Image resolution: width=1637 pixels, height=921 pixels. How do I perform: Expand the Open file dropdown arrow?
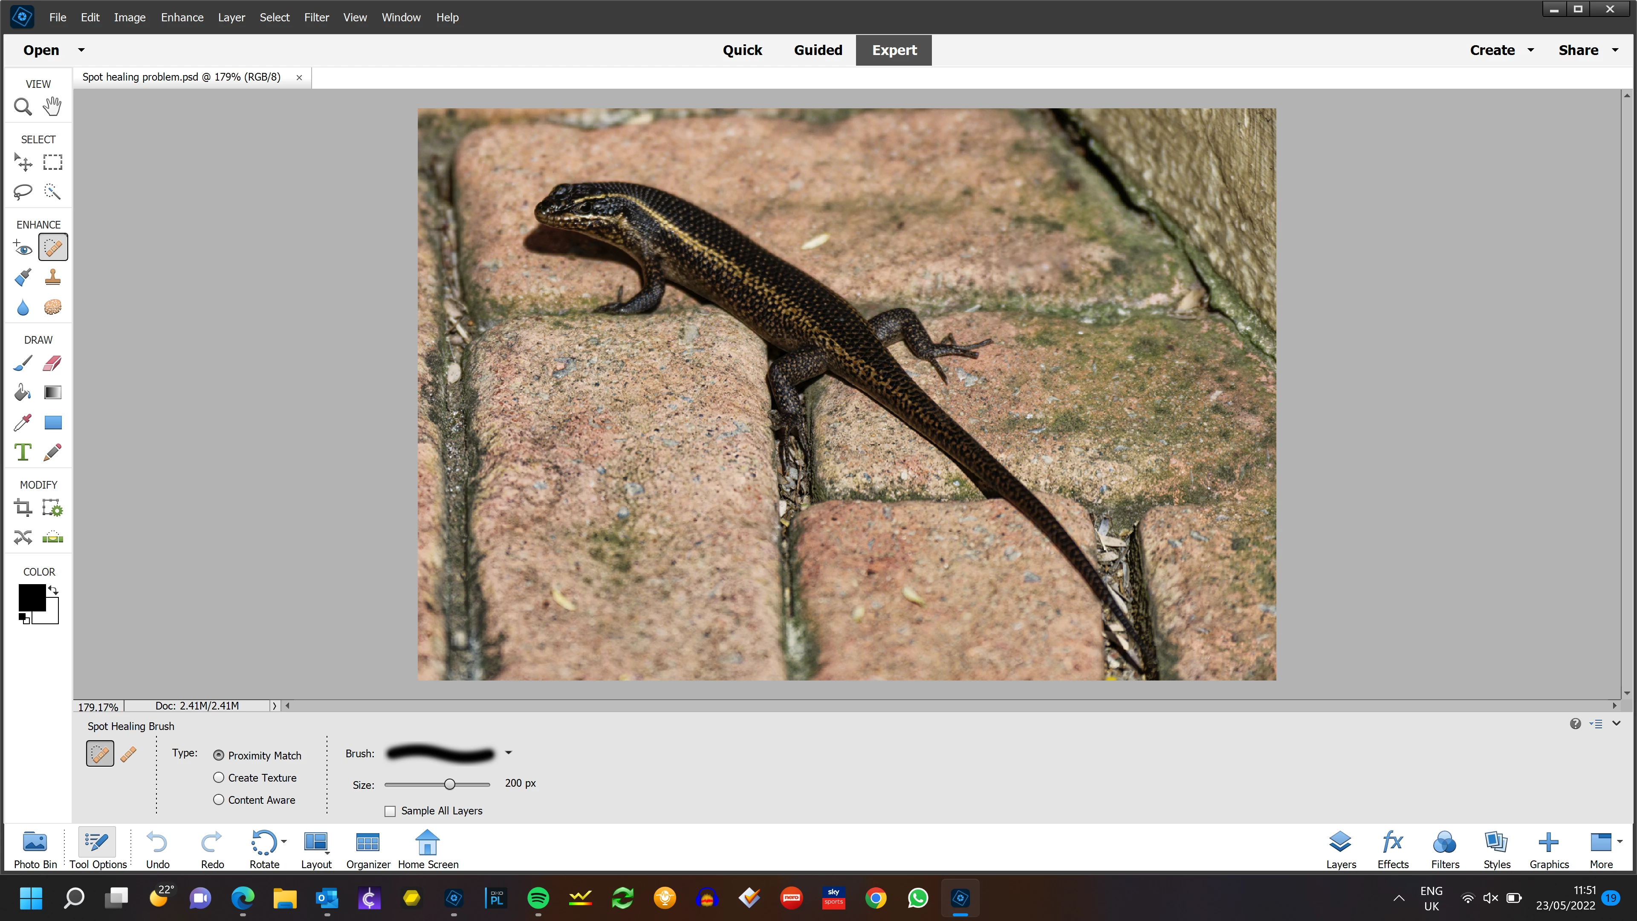(81, 49)
